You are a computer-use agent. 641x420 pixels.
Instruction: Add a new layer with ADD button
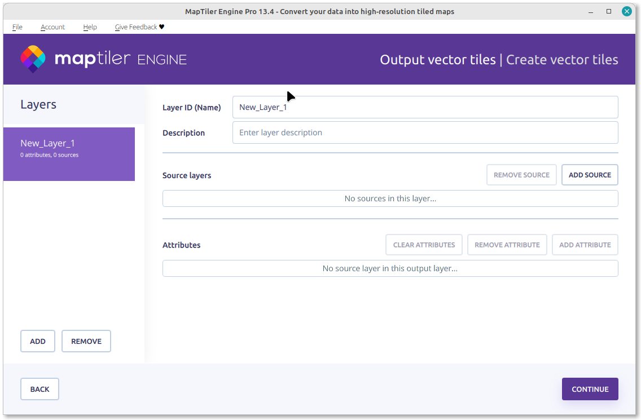tap(38, 341)
